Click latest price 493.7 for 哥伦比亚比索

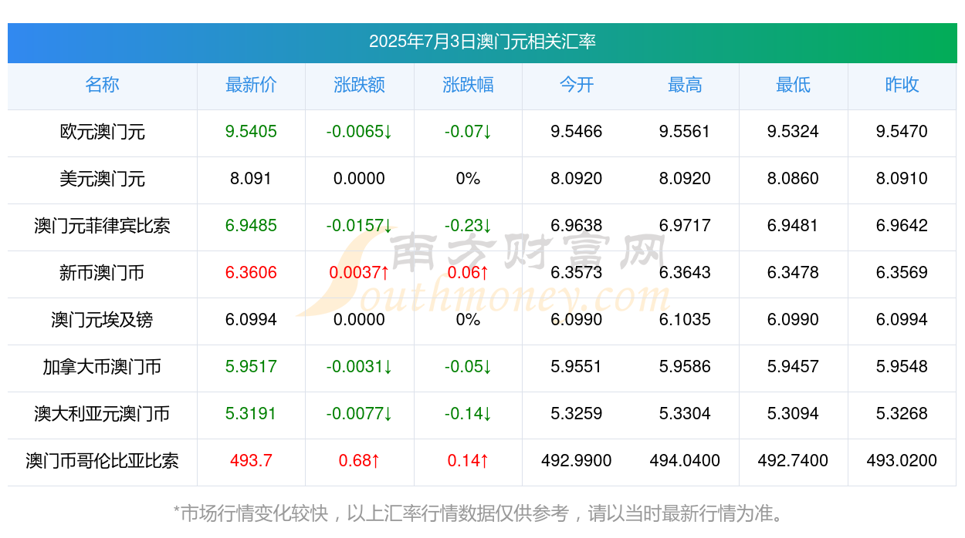[251, 461]
